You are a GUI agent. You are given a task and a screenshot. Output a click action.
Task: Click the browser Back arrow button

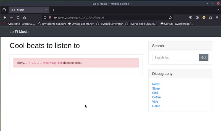[x=5, y=17]
